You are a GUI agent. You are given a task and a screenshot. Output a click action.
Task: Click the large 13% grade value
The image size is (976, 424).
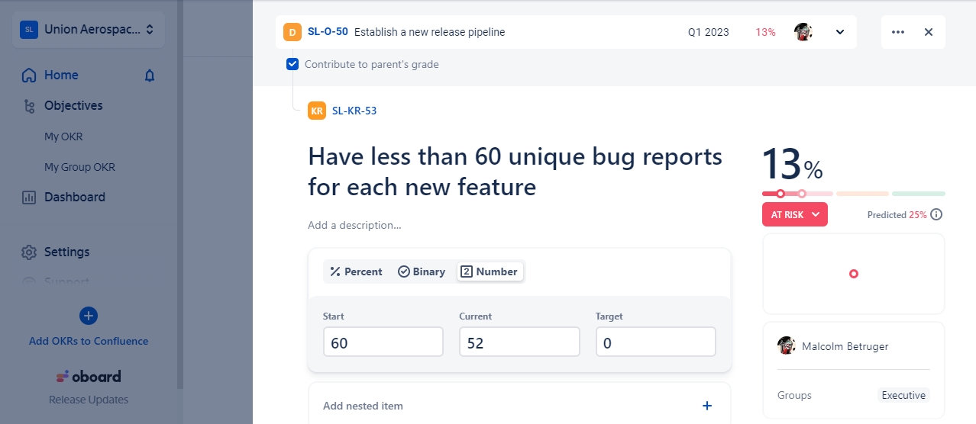click(x=793, y=164)
